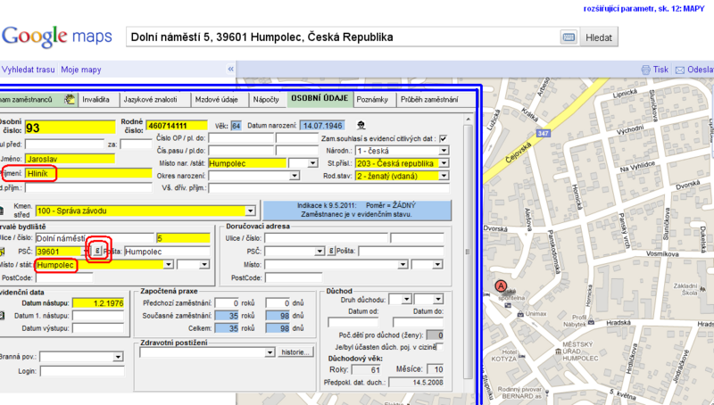Switch to the Nápočty tab
This screenshot has height=405, width=714.
tap(266, 99)
